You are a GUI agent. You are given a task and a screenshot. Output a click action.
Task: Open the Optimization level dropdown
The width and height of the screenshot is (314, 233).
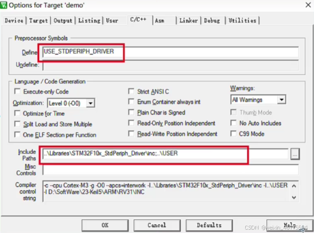[71, 103]
